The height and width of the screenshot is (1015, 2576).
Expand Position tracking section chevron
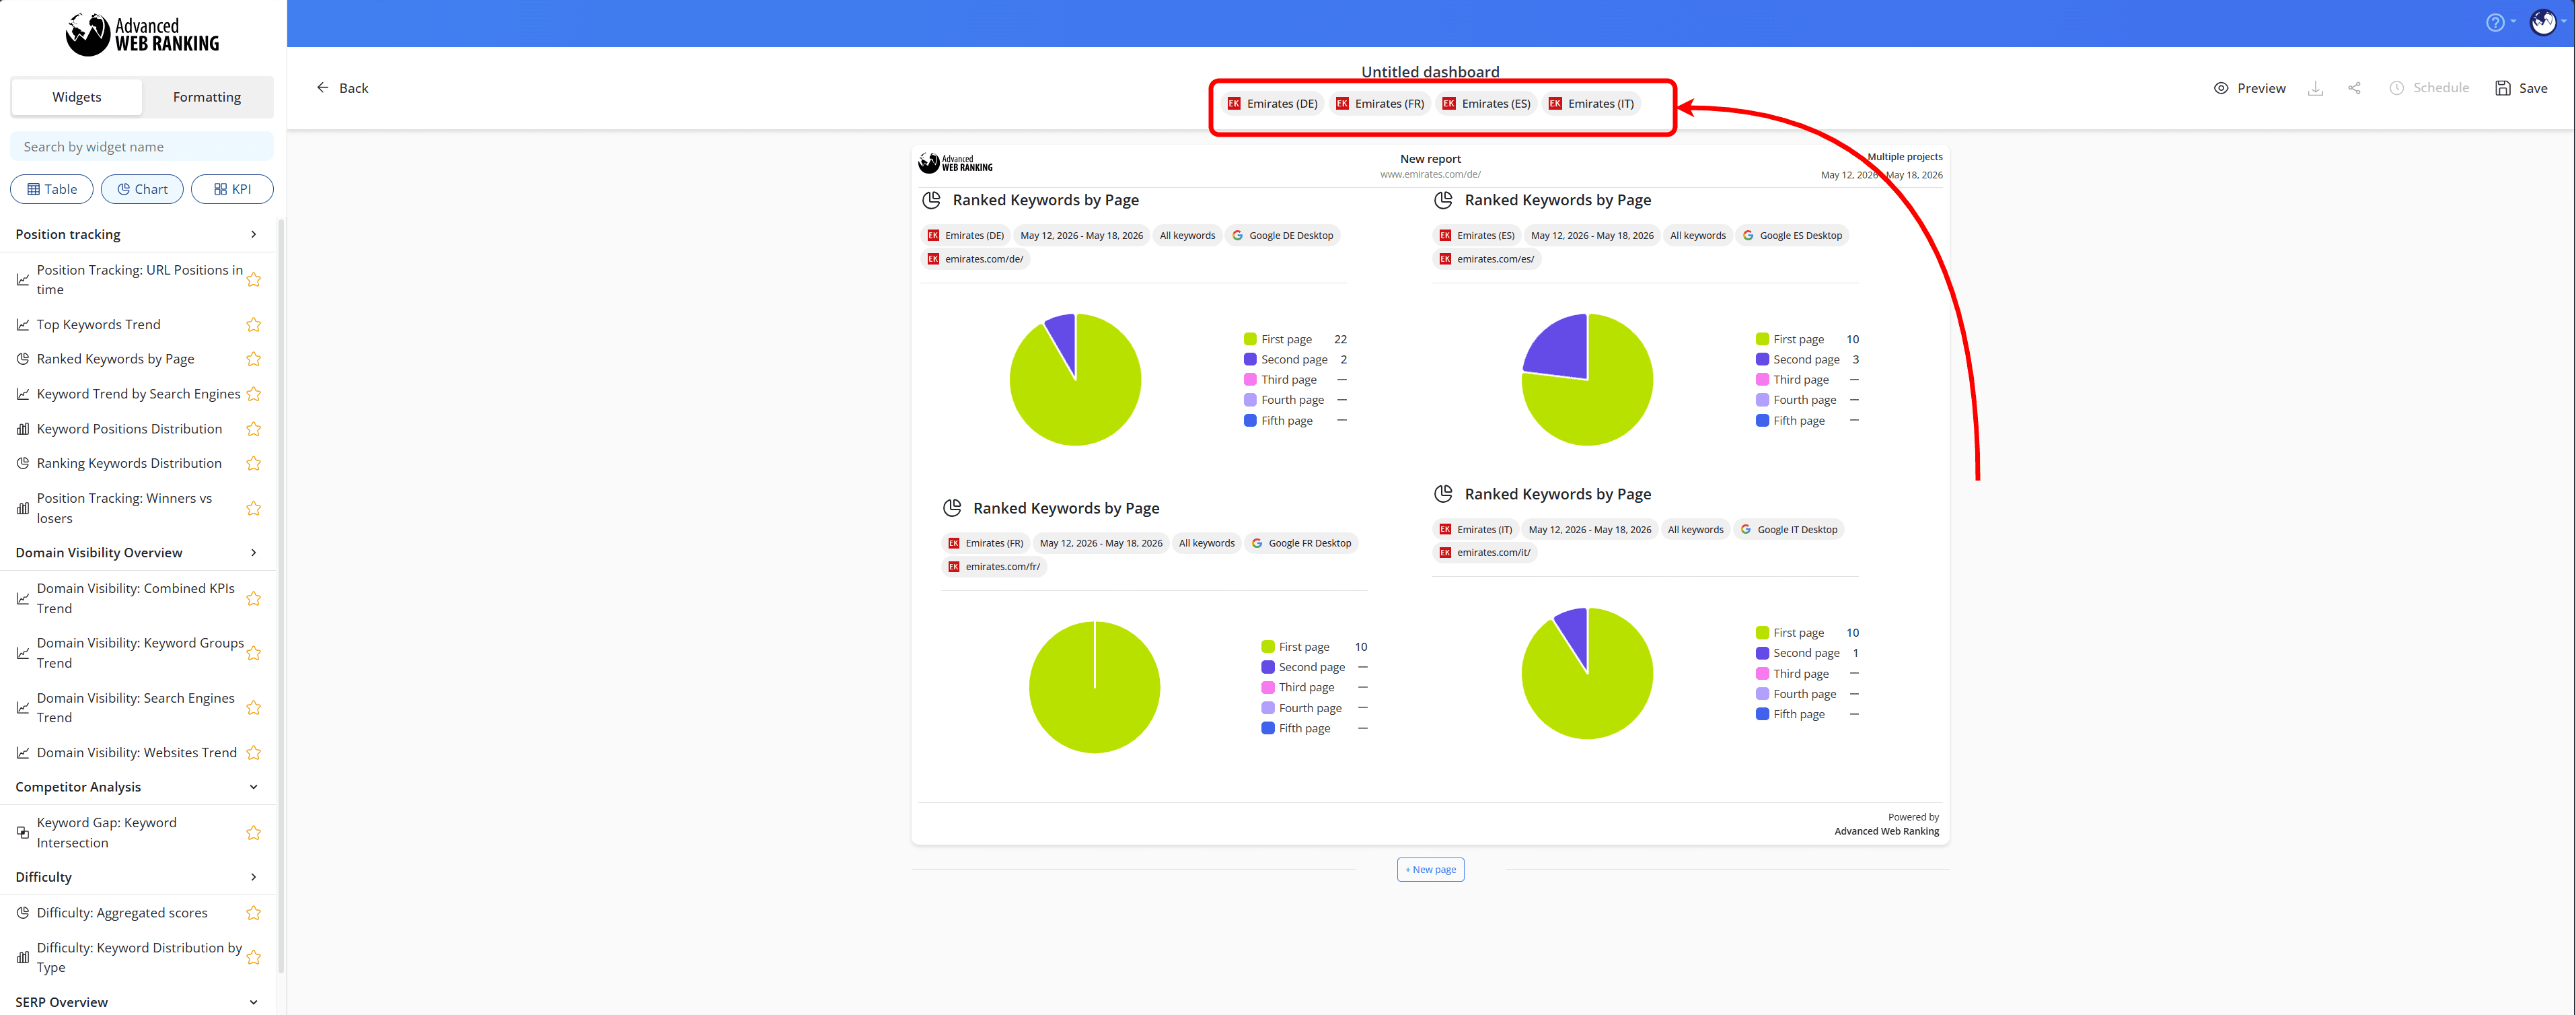[253, 234]
